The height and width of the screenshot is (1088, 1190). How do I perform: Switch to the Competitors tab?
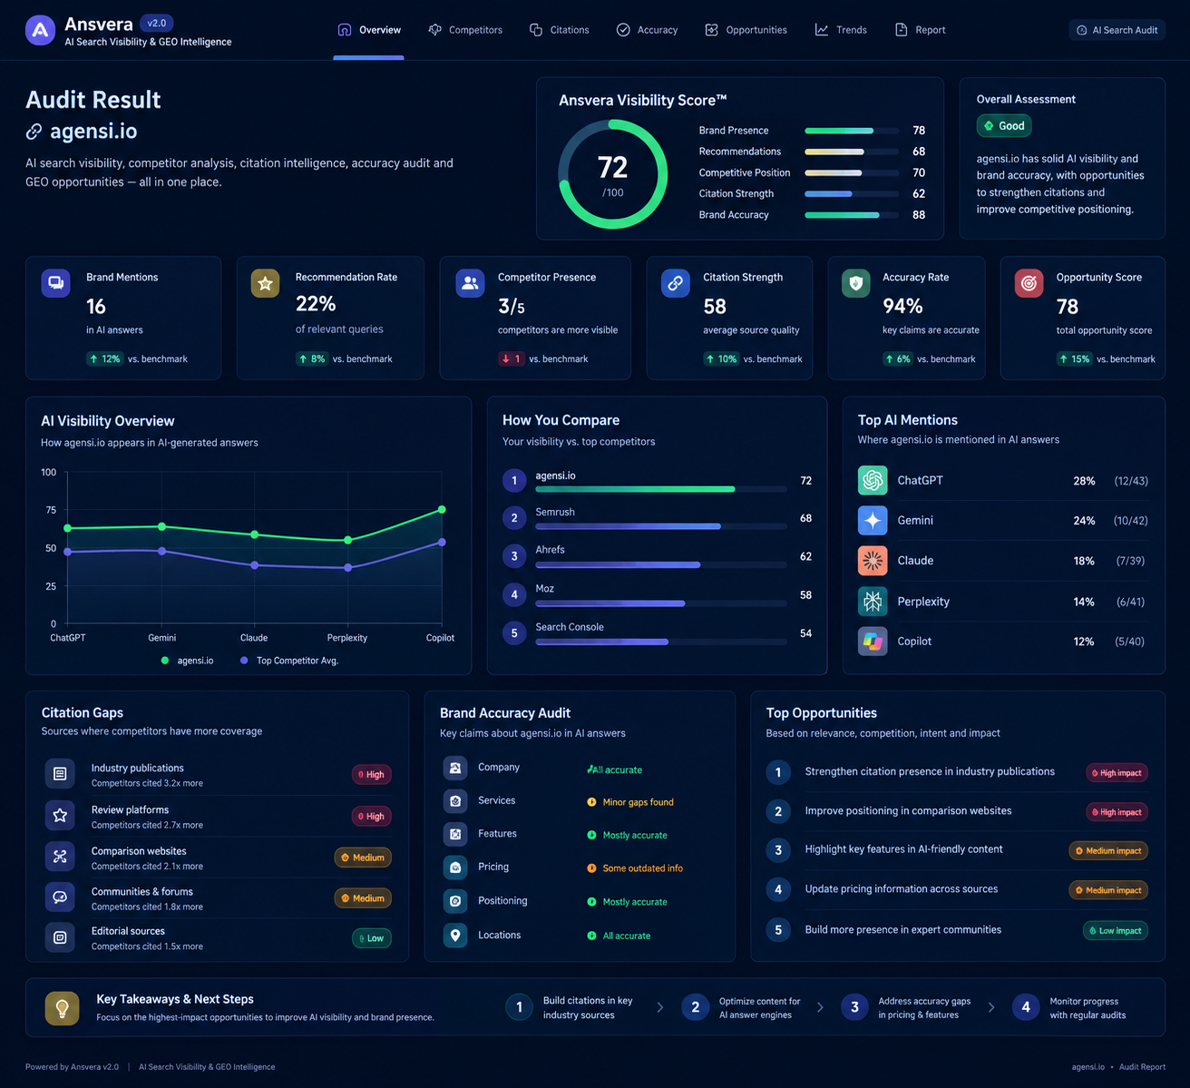pos(465,30)
